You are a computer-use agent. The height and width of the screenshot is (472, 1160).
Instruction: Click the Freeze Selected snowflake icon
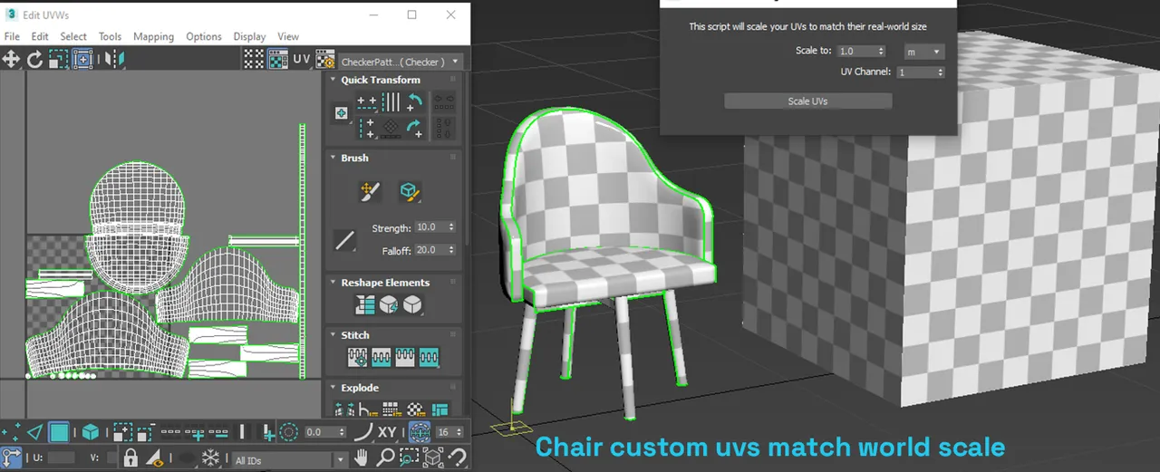click(x=210, y=458)
